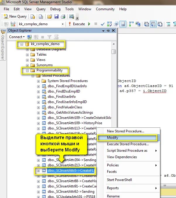This screenshot has height=198, width=176.
Task: Open the kk_complex_demo database dropdown
Action: [63, 24]
